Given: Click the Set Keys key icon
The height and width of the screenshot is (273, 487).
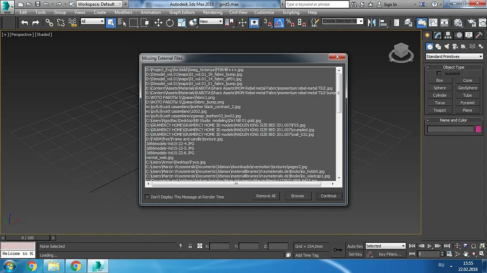Looking at the screenshot, I should 338,250.
